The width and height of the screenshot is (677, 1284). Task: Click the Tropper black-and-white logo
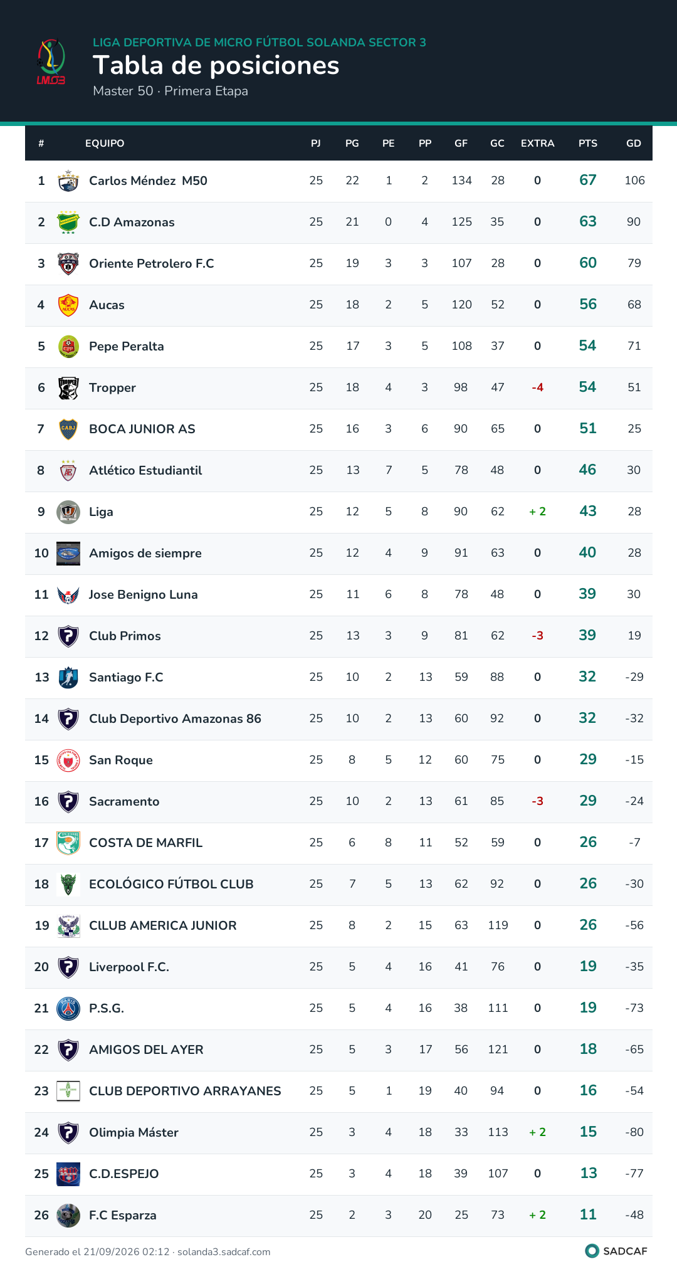click(68, 387)
